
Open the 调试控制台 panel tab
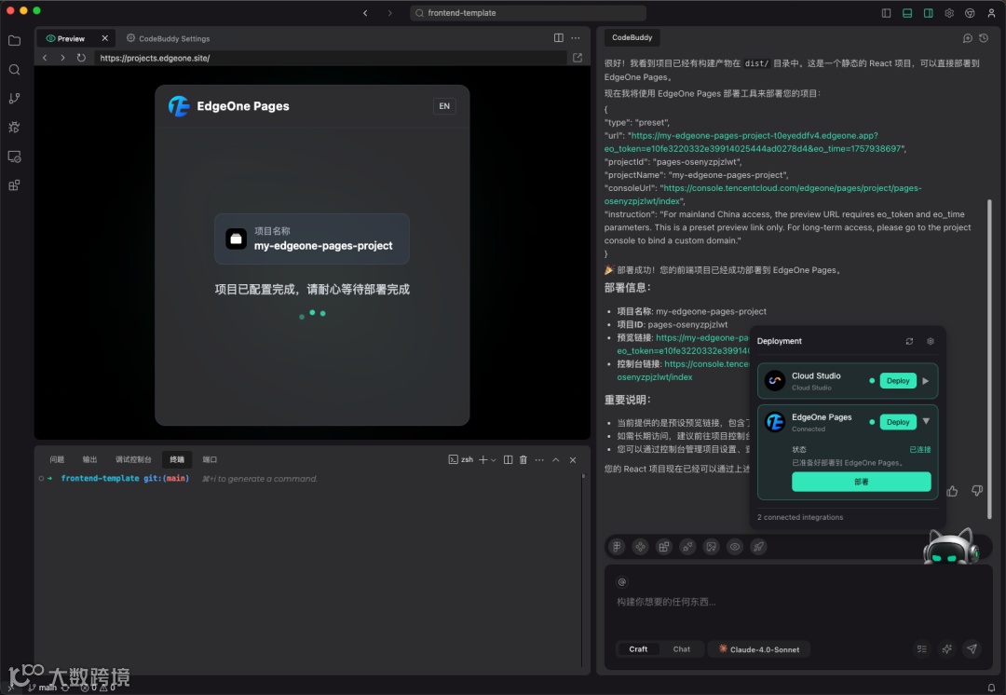coord(133,459)
